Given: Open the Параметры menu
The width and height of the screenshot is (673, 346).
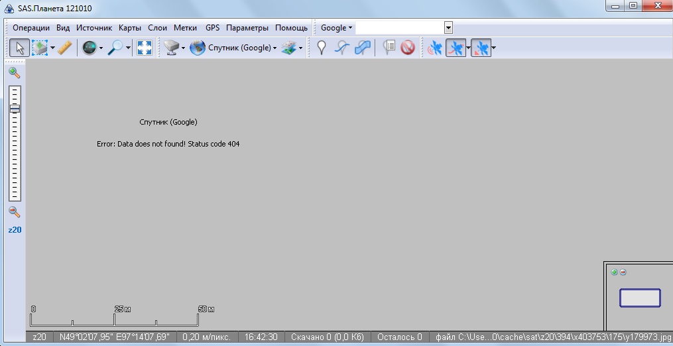Looking at the screenshot, I should pyautogui.click(x=247, y=28).
